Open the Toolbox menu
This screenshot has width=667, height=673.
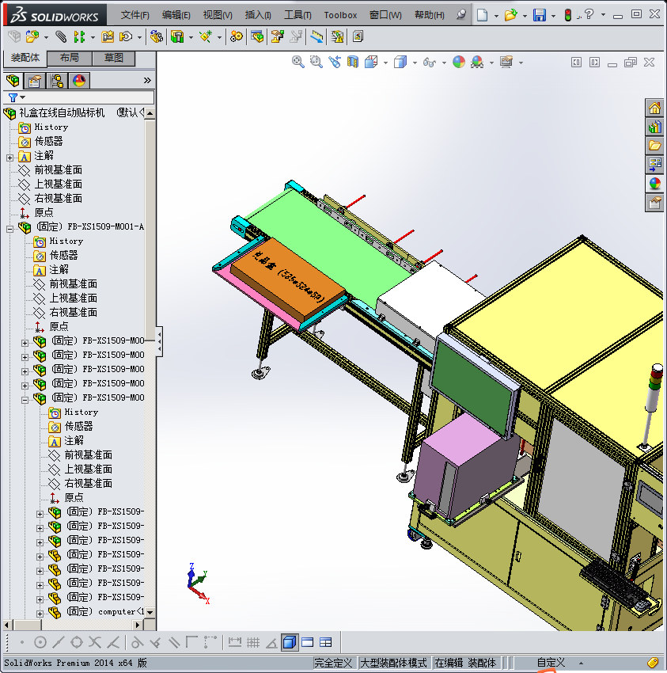340,15
